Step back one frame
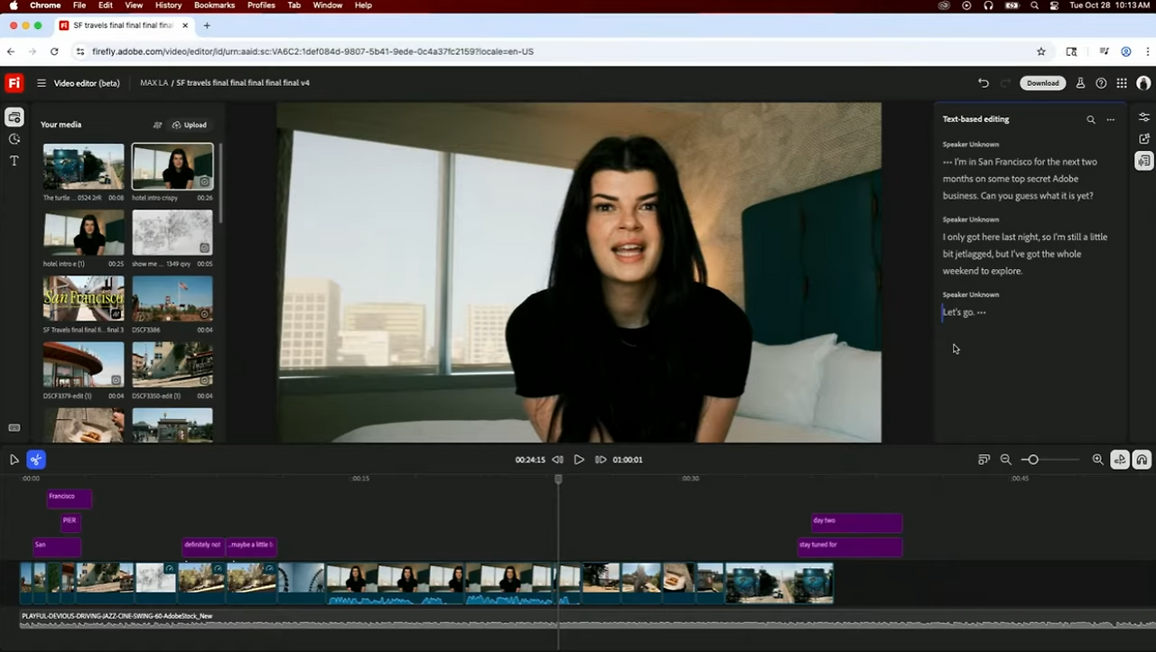1156x652 pixels. pyautogui.click(x=558, y=460)
